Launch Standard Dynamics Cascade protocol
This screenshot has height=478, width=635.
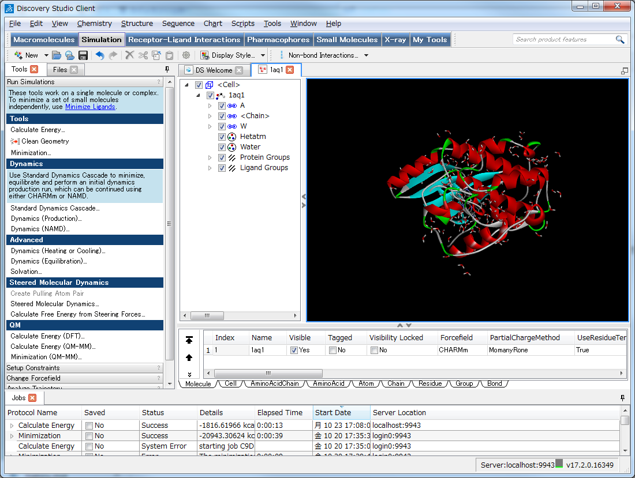point(55,208)
